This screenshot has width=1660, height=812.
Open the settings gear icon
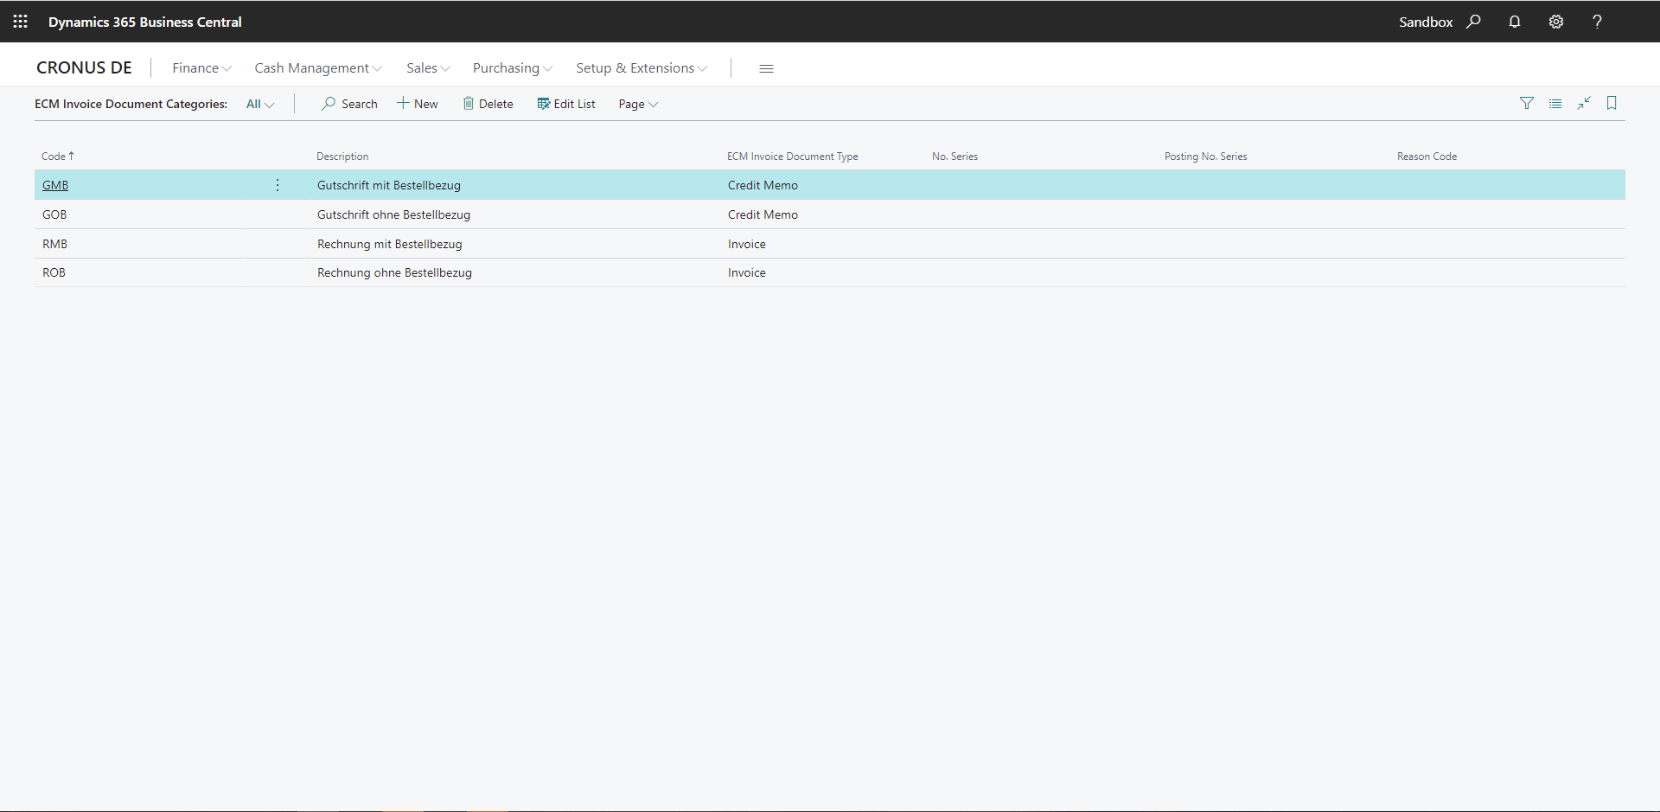(1556, 22)
